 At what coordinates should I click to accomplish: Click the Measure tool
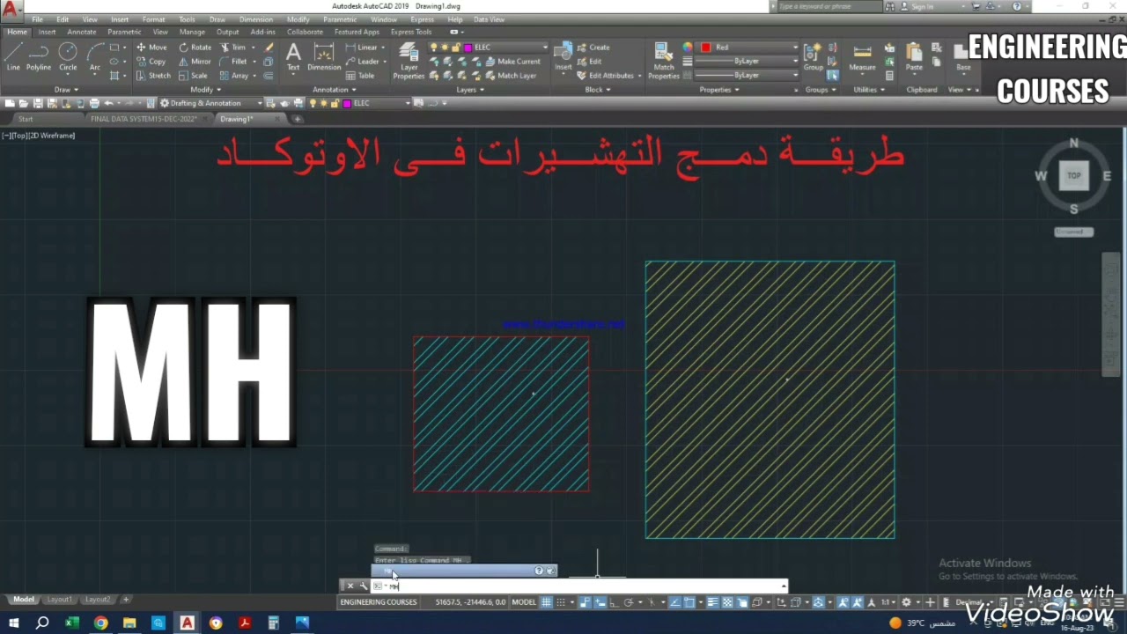tap(862, 57)
